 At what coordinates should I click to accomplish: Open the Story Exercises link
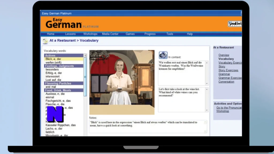click(228, 70)
